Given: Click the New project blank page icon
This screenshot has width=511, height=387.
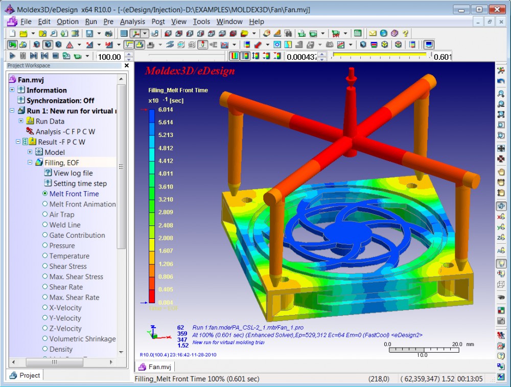Looking at the screenshot, I should pyautogui.click(x=12, y=33).
